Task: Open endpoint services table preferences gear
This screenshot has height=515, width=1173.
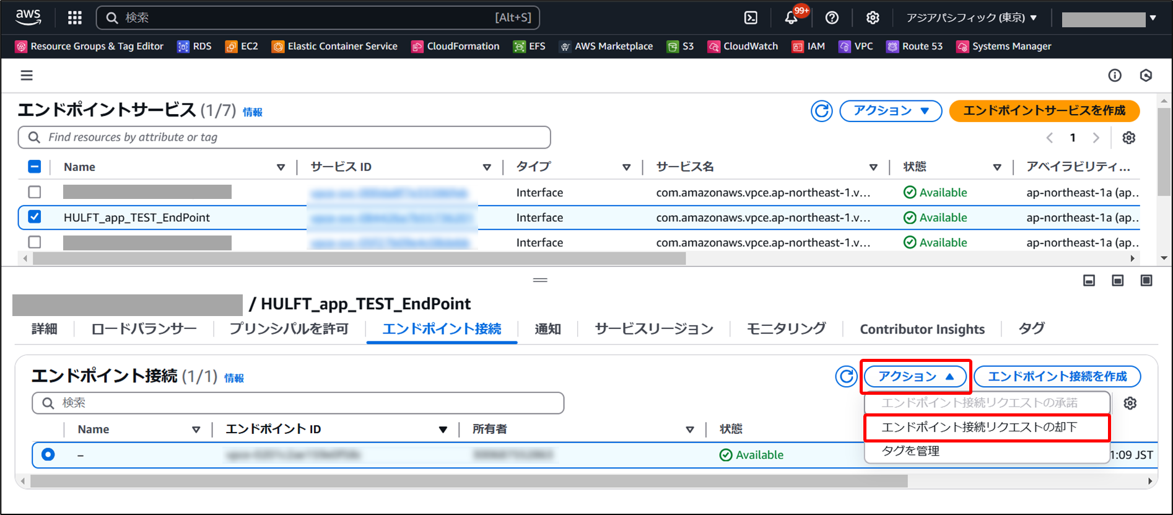Action: click(x=1129, y=138)
